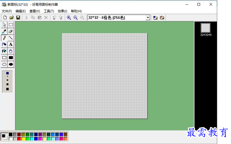Select the text tool A

[11, 44]
